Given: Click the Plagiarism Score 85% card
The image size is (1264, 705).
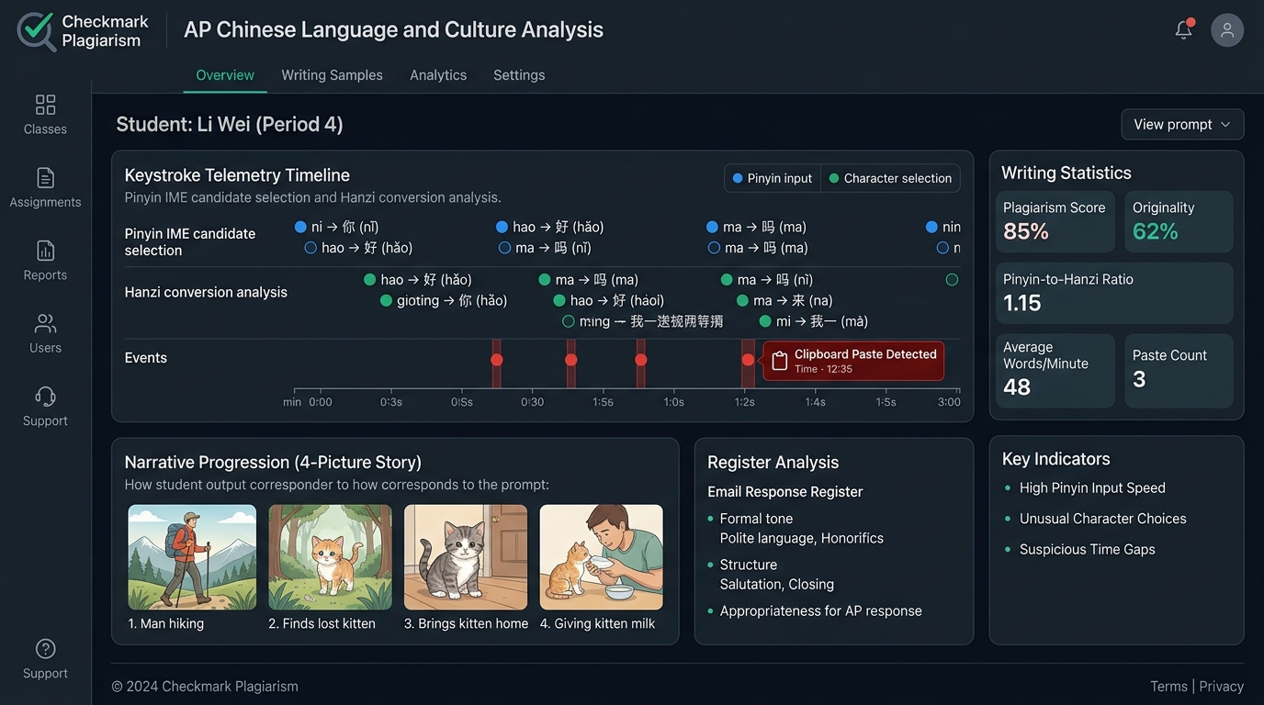Looking at the screenshot, I should [1055, 221].
